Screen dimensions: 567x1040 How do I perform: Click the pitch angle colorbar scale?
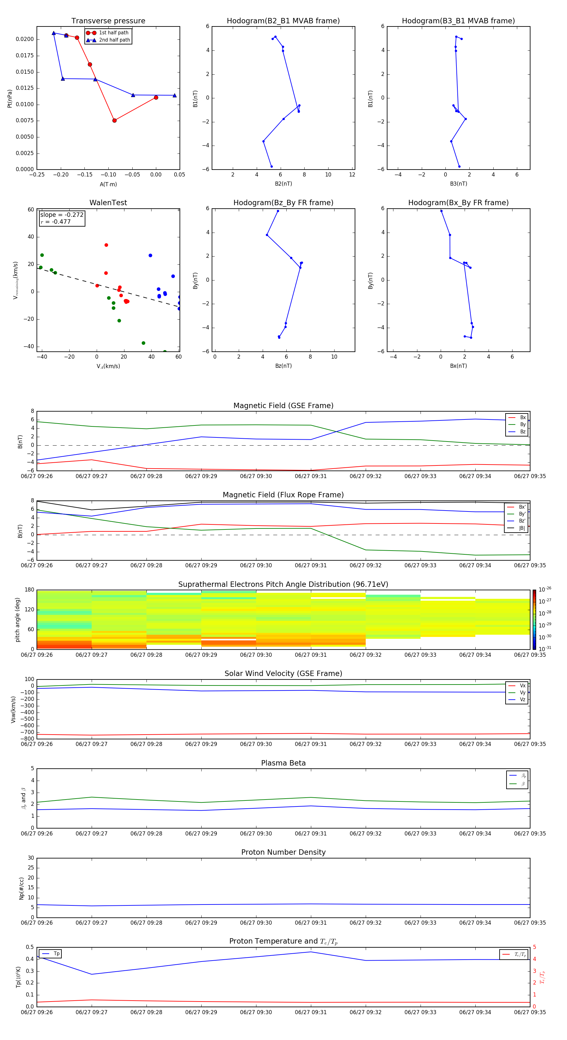[534, 620]
